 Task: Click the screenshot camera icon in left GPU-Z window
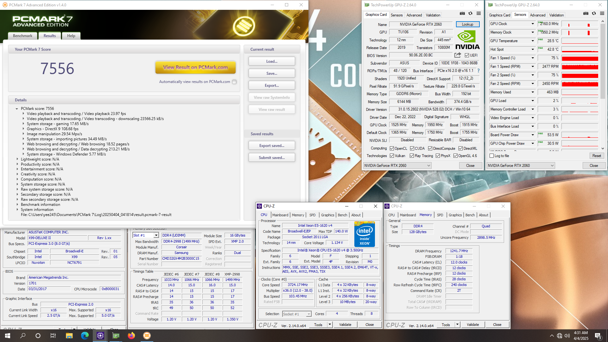tap(462, 14)
